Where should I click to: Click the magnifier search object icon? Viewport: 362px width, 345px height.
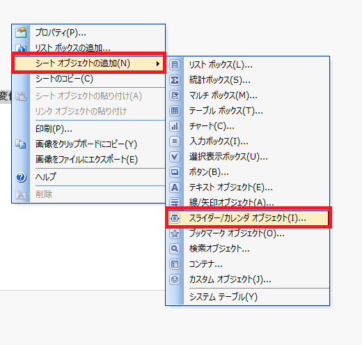click(x=175, y=249)
